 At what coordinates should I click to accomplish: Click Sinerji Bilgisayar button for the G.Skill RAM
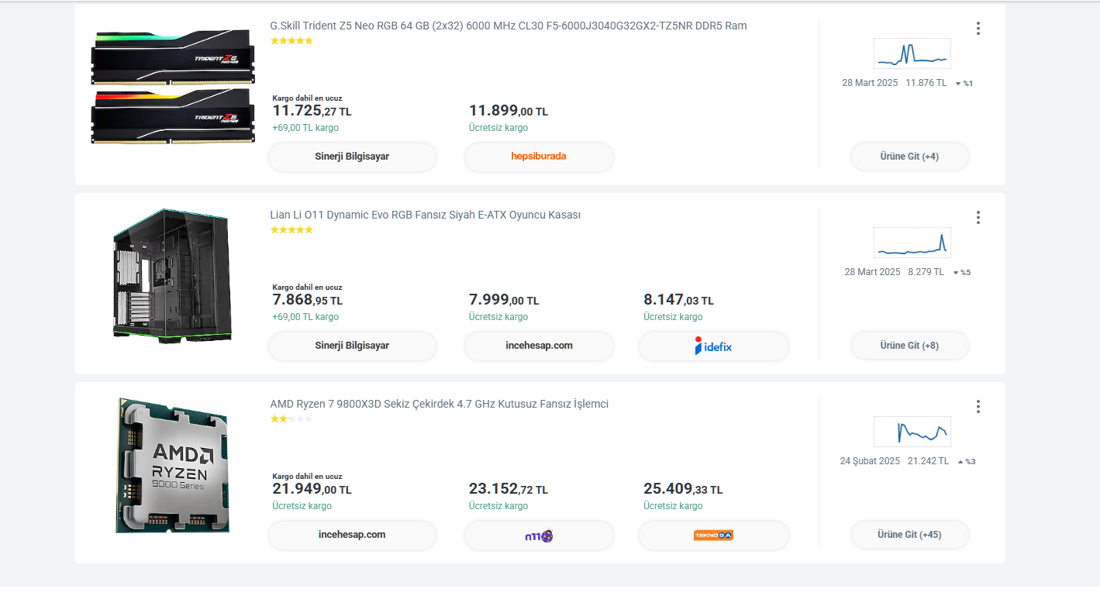[352, 157]
